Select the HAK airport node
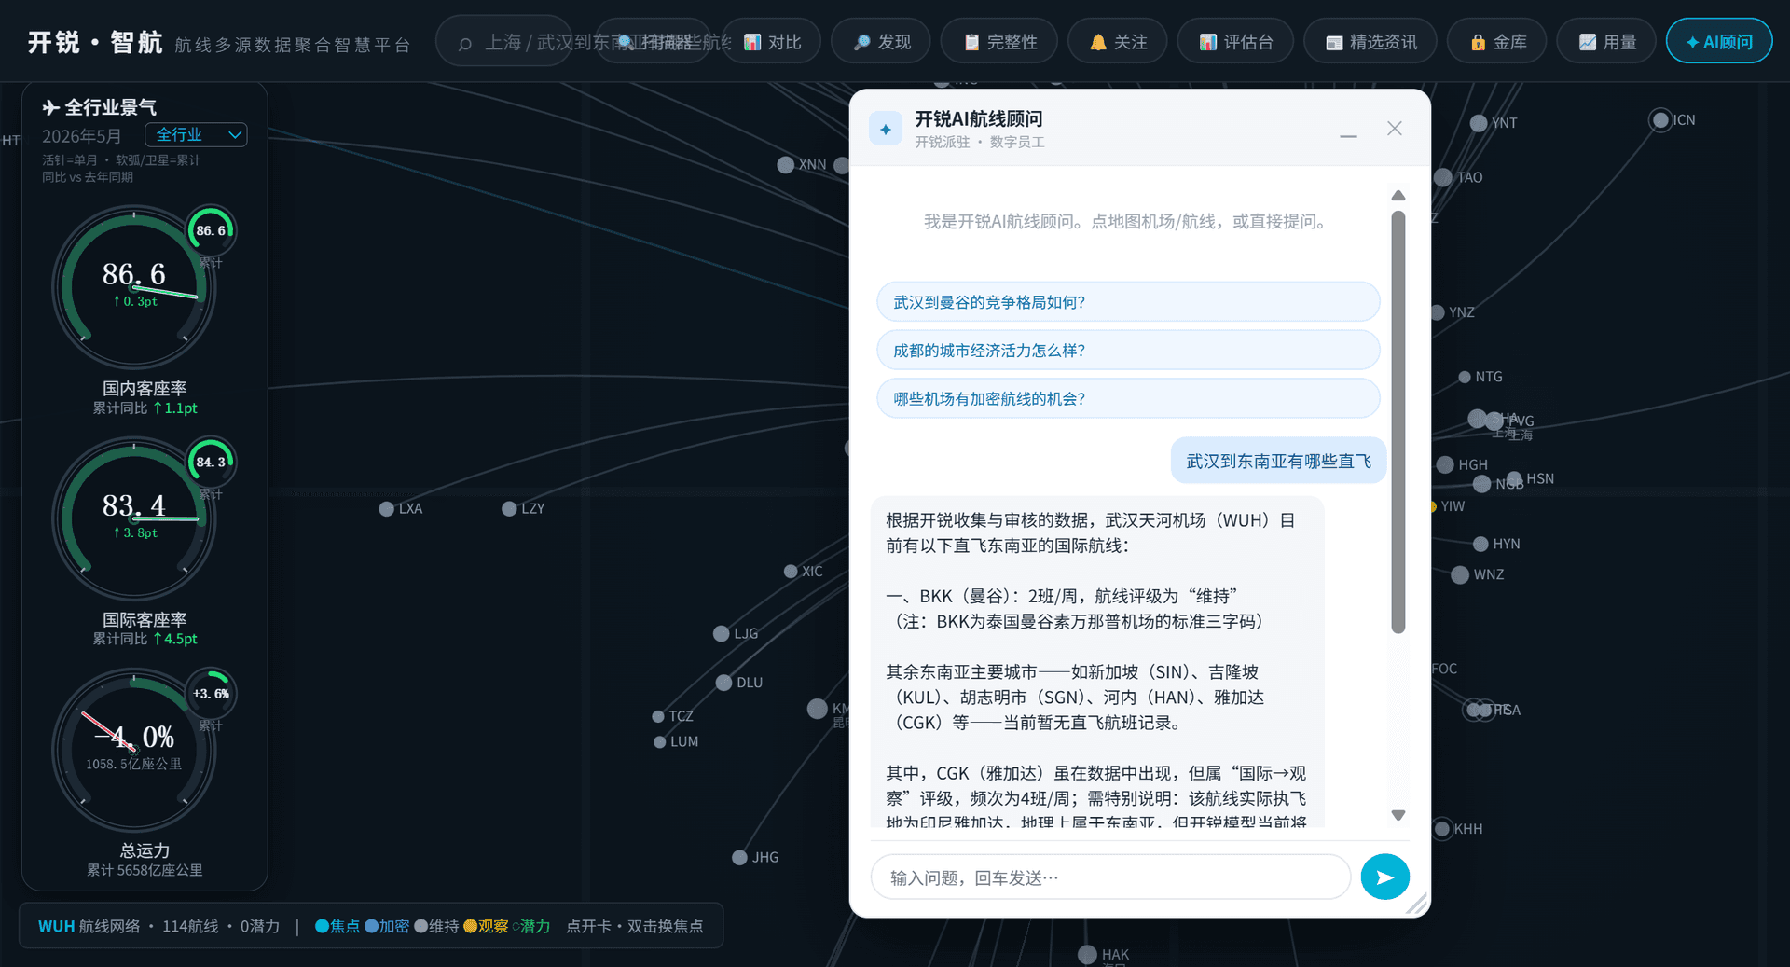1790x967 pixels. pos(1087,955)
